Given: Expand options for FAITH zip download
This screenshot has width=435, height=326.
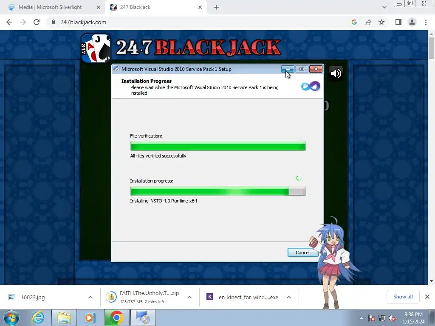Looking at the screenshot, I should point(189,297).
